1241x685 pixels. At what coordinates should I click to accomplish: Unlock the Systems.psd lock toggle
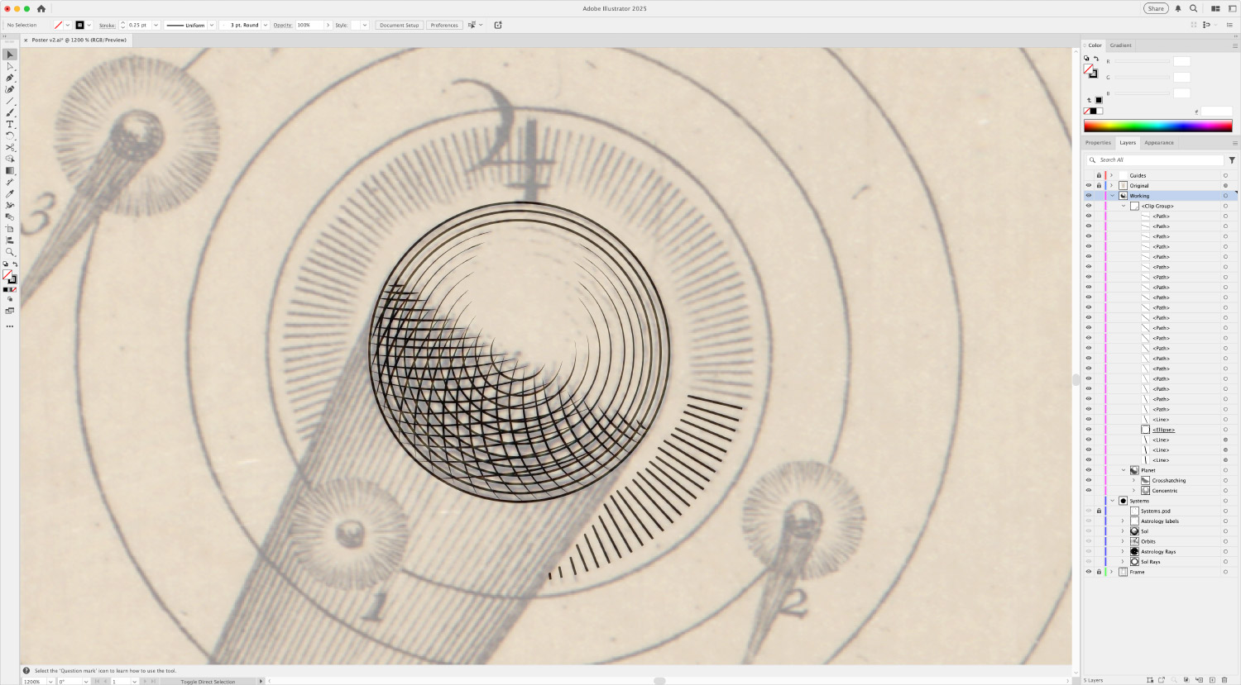point(1099,511)
